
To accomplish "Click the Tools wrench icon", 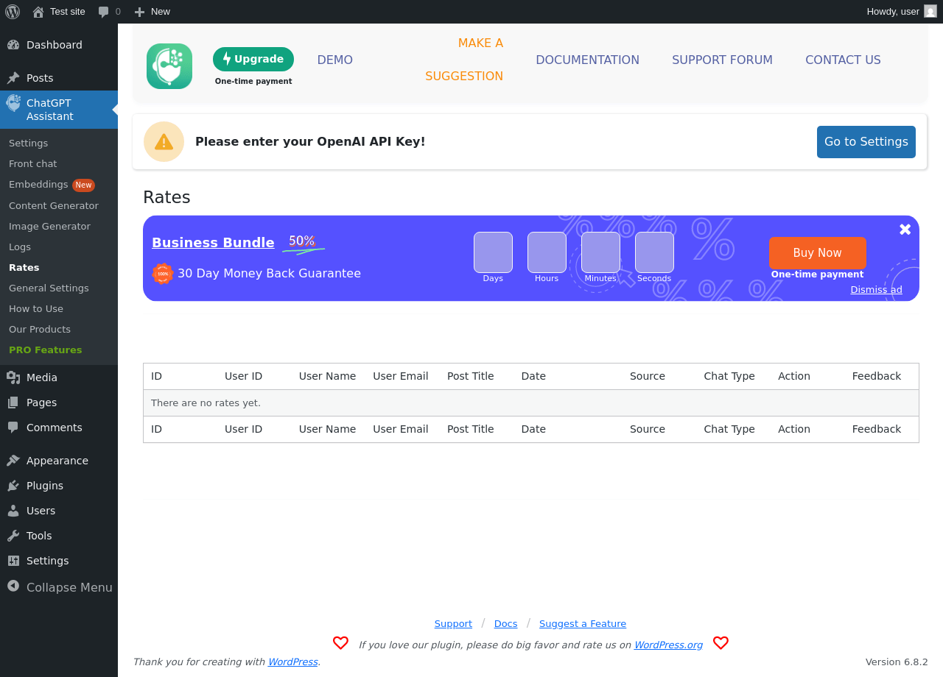I will pyautogui.click(x=13, y=536).
